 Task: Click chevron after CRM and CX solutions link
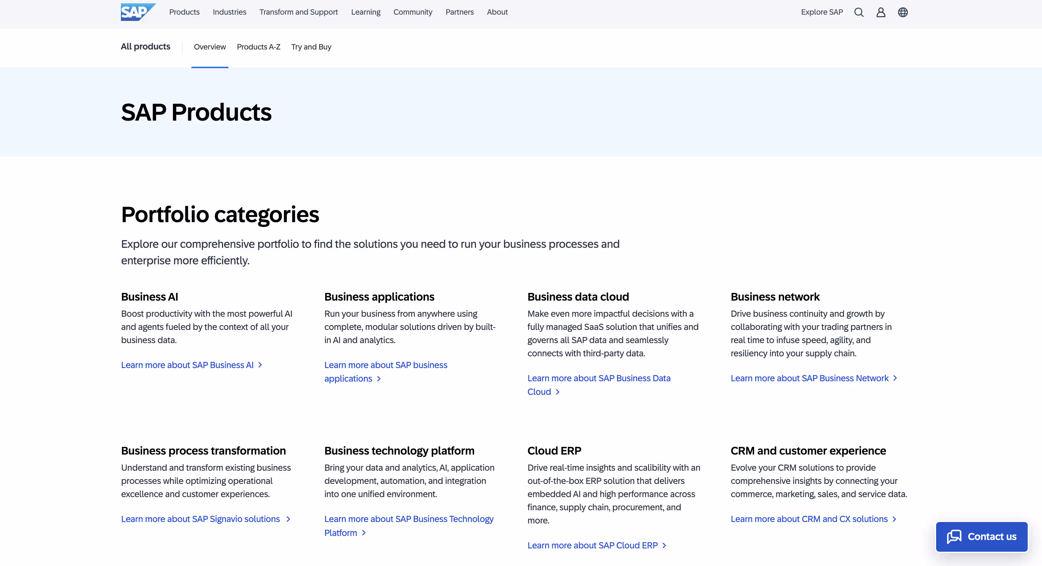click(894, 519)
